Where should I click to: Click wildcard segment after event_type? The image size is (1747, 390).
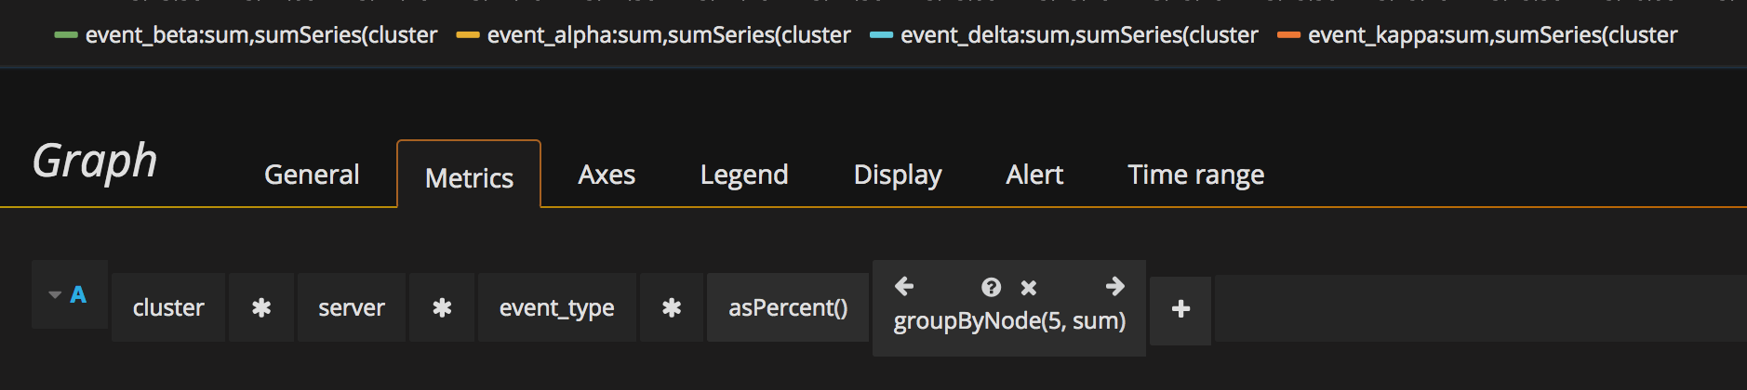(x=672, y=308)
